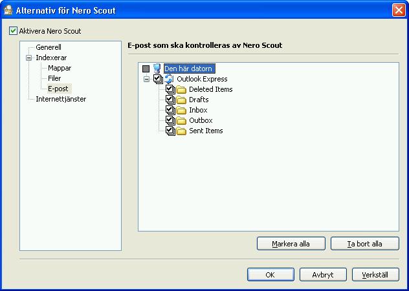The width and height of the screenshot is (409, 291).
Task: Uncheck the Sent Items checkbox
Action: click(170, 131)
